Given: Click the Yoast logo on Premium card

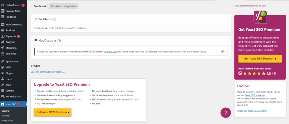Looking at the screenshot, I should click(x=260, y=17).
